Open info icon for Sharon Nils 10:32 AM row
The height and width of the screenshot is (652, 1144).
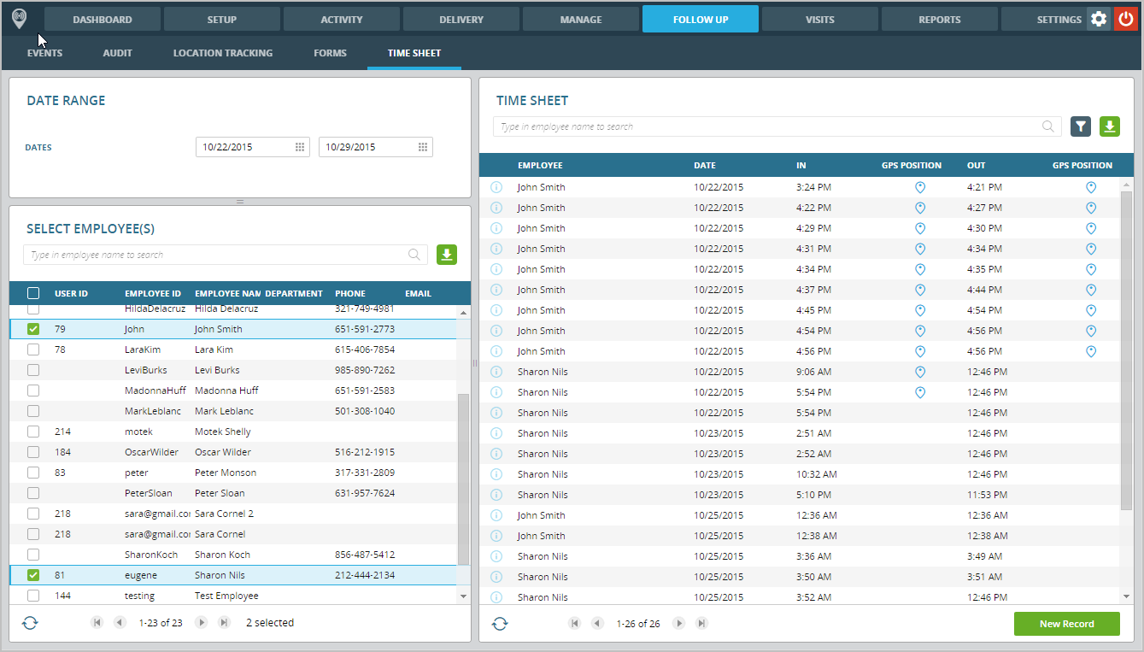(496, 474)
